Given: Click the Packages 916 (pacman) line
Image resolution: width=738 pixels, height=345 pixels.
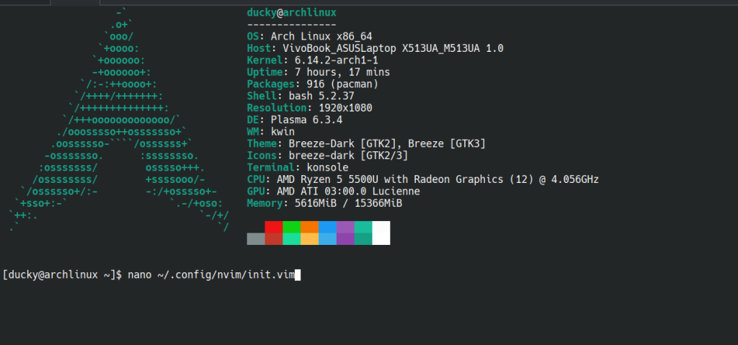Looking at the screenshot, I should 313,84.
